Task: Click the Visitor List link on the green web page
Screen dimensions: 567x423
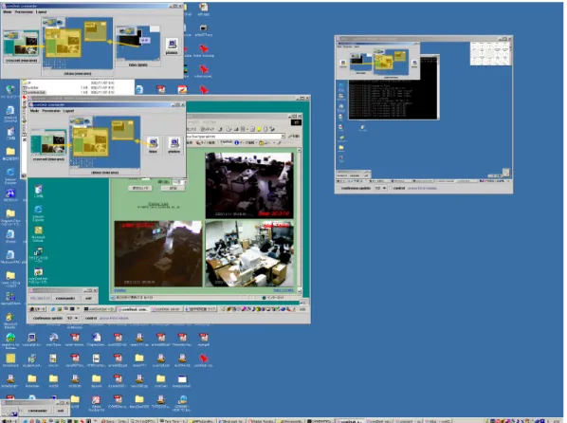Action: 158,204
